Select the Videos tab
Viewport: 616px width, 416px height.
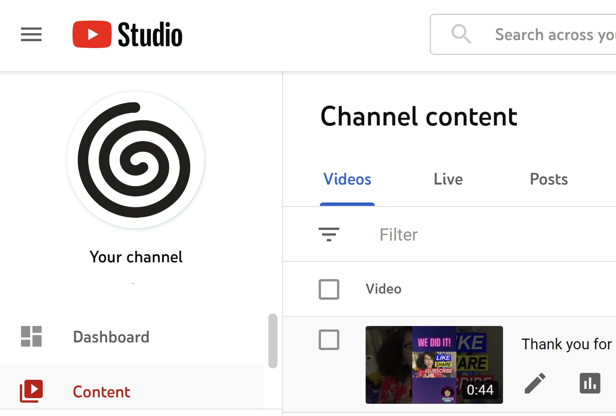pos(347,179)
